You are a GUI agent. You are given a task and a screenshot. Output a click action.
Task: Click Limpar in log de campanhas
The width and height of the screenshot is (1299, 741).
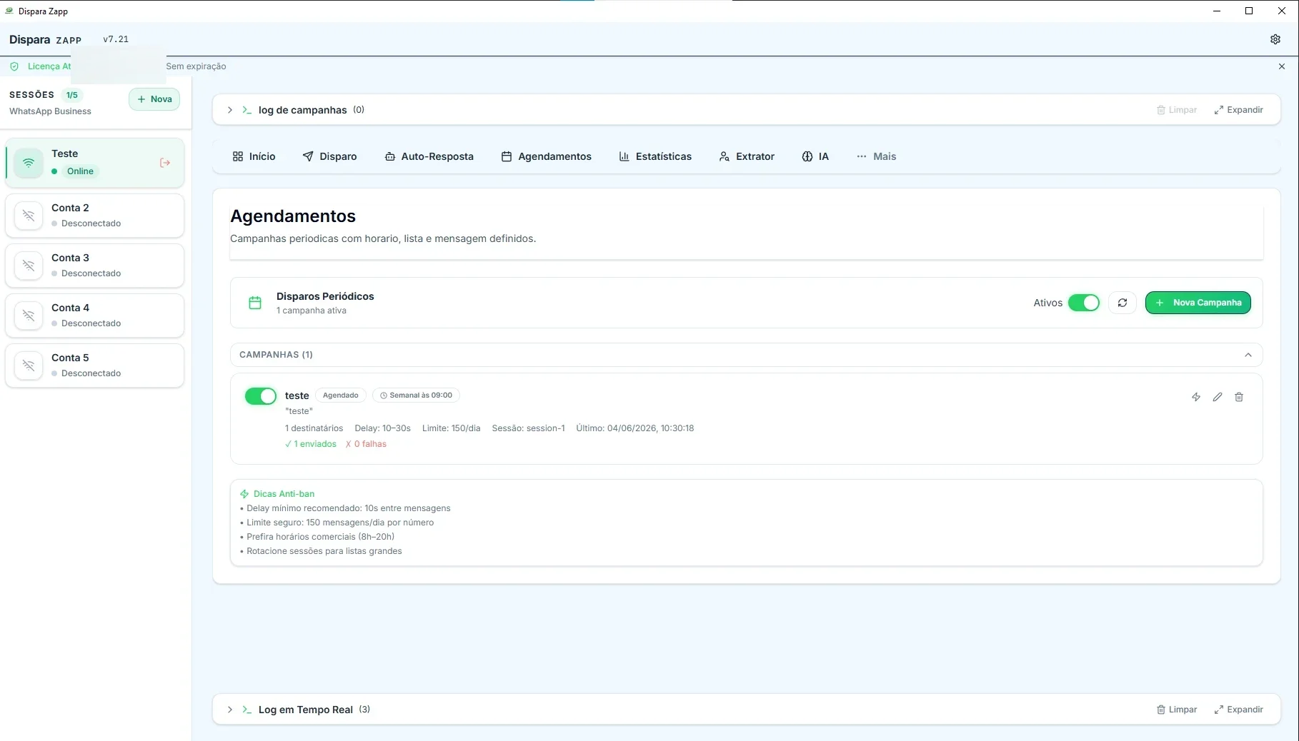click(1177, 110)
